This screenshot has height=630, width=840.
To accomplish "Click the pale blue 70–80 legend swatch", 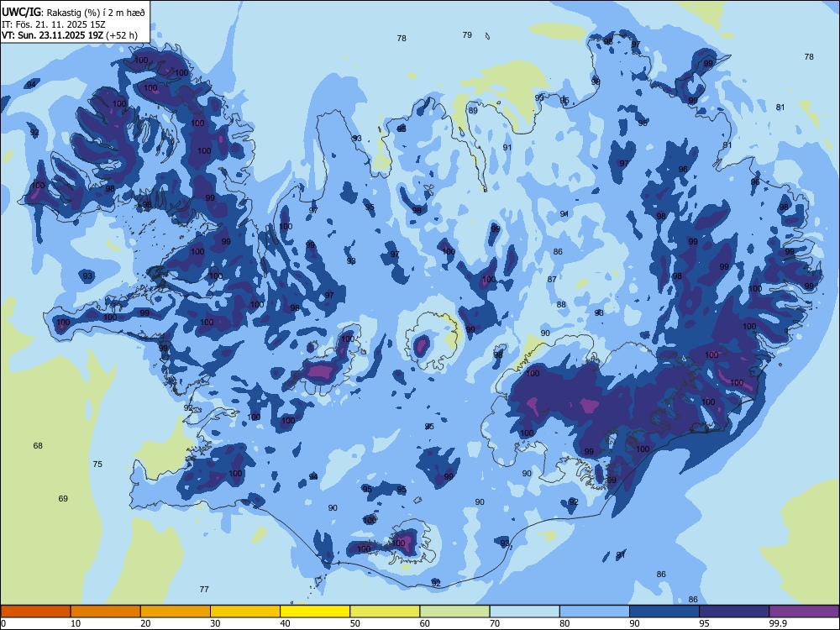I will [525, 612].
